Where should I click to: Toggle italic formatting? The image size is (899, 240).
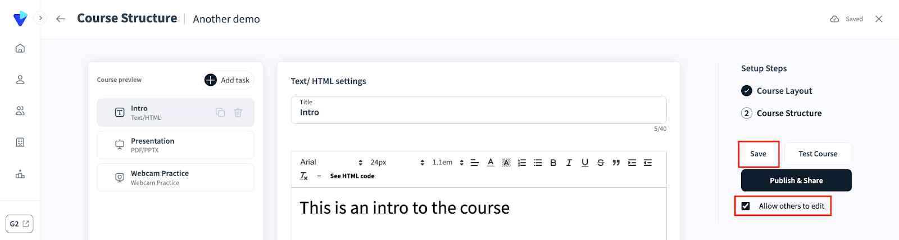click(569, 163)
